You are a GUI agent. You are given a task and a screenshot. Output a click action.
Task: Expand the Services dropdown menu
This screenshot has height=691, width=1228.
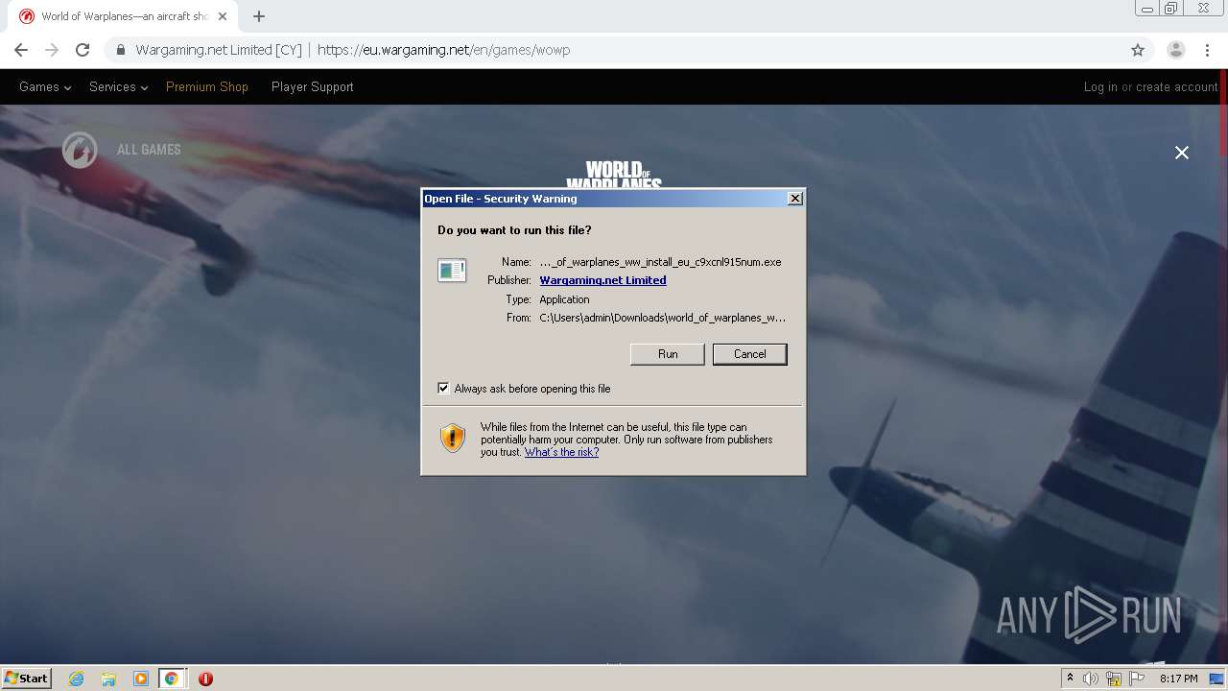(x=118, y=86)
